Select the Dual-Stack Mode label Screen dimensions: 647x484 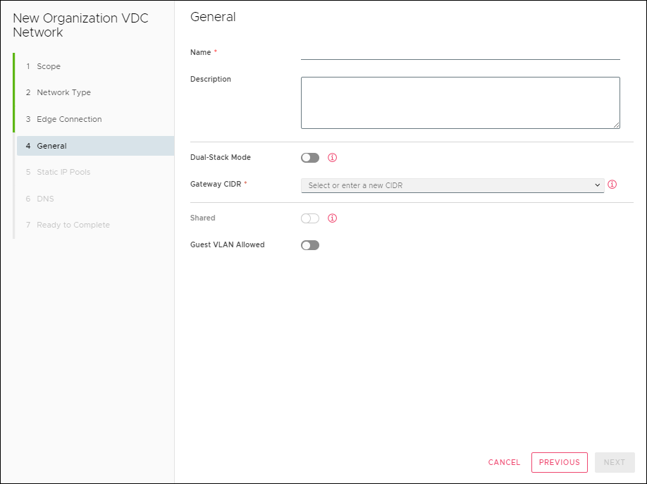point(221,157)
